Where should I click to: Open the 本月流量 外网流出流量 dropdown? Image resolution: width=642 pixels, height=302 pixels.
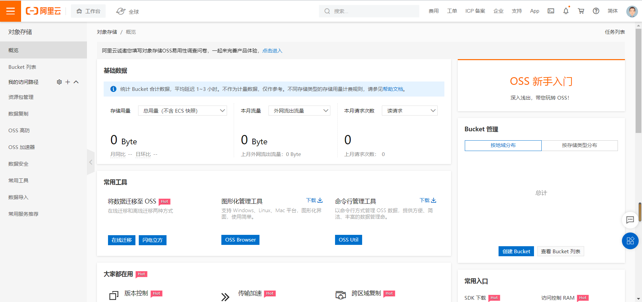pyautogui.click(x=299, y=111)
